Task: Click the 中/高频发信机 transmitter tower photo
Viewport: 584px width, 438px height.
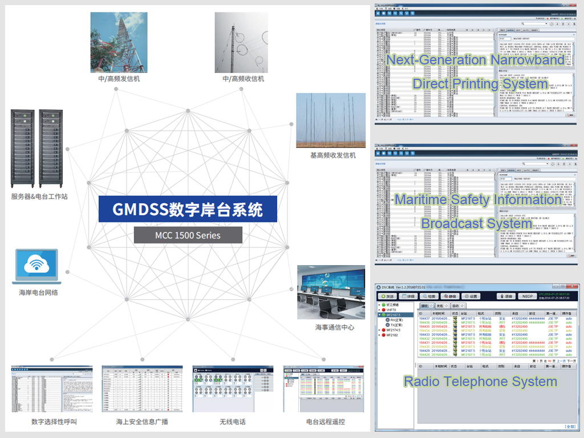Action: coord(119,42)
